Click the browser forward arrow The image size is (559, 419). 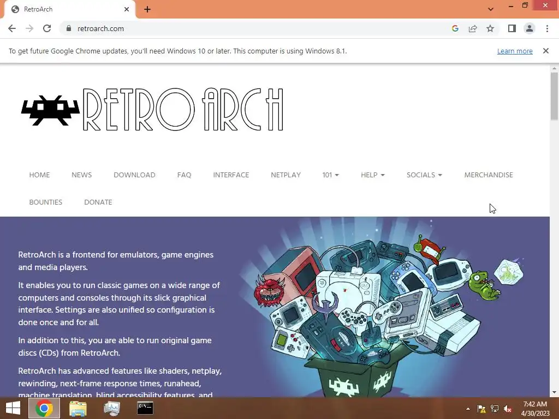coord(29,28)
